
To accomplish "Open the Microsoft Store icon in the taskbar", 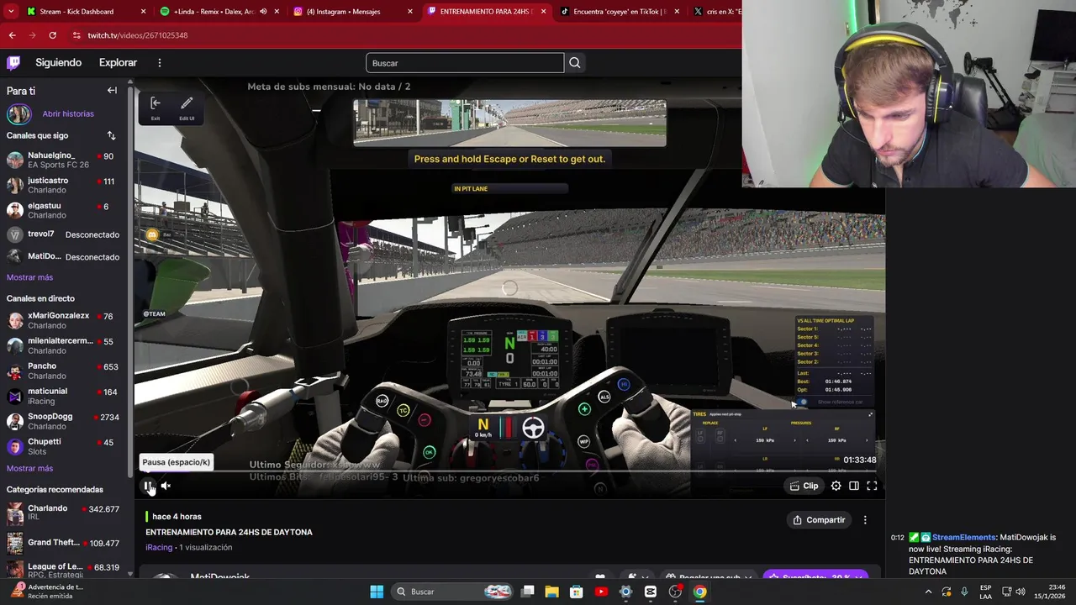I will (x=577, y=592).
